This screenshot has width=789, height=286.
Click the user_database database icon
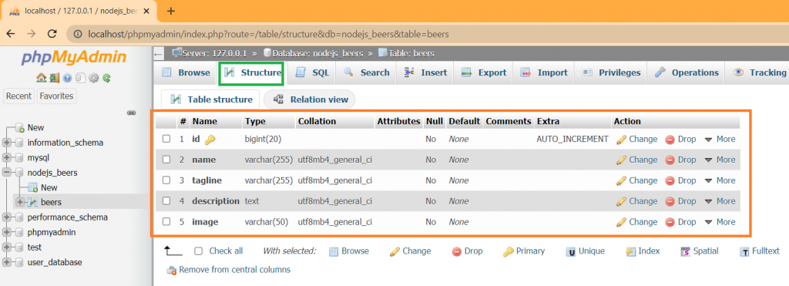click(18, 262)
